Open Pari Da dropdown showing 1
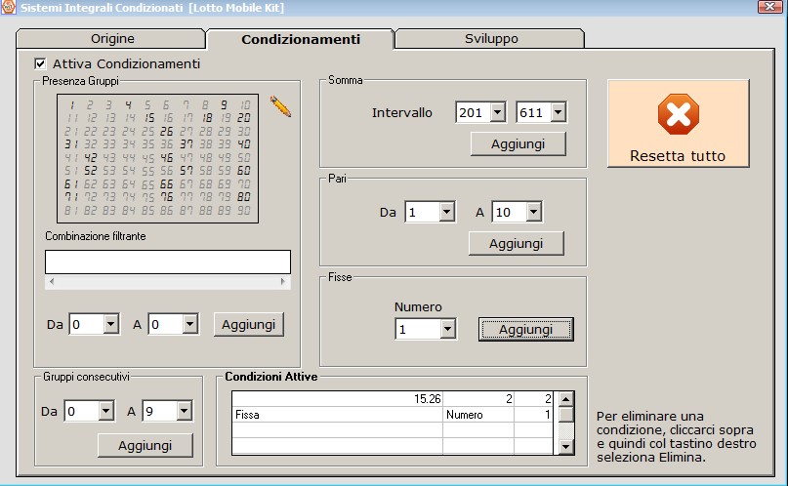 click(447, 212)
